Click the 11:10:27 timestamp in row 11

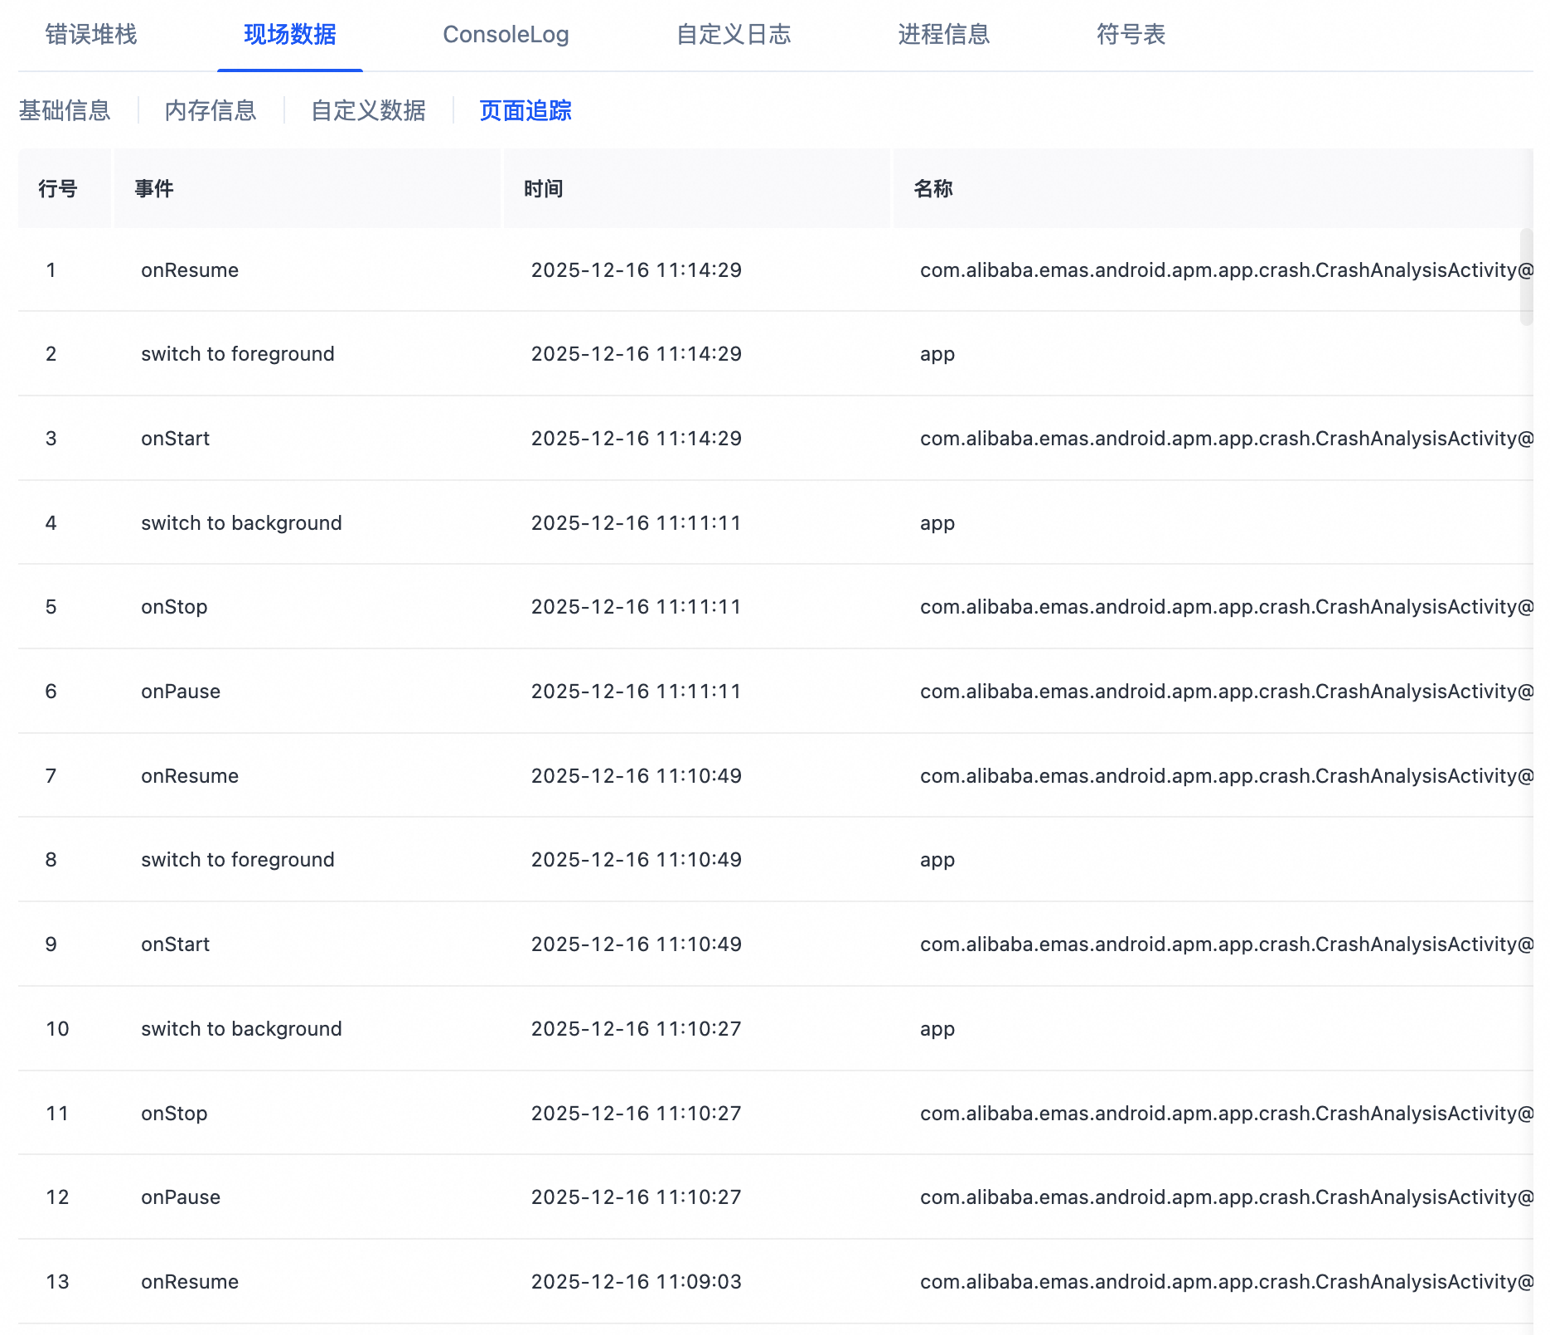point(637,1114)
